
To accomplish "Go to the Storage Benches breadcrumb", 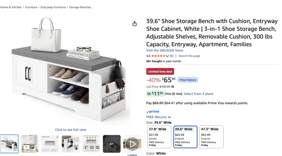I will pyautogui.click(x=80, y=7).
